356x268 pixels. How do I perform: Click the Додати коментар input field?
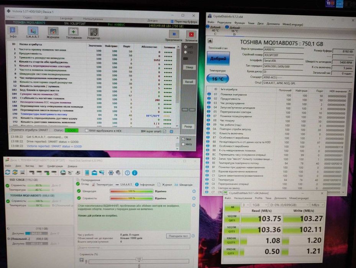[134, 247]
